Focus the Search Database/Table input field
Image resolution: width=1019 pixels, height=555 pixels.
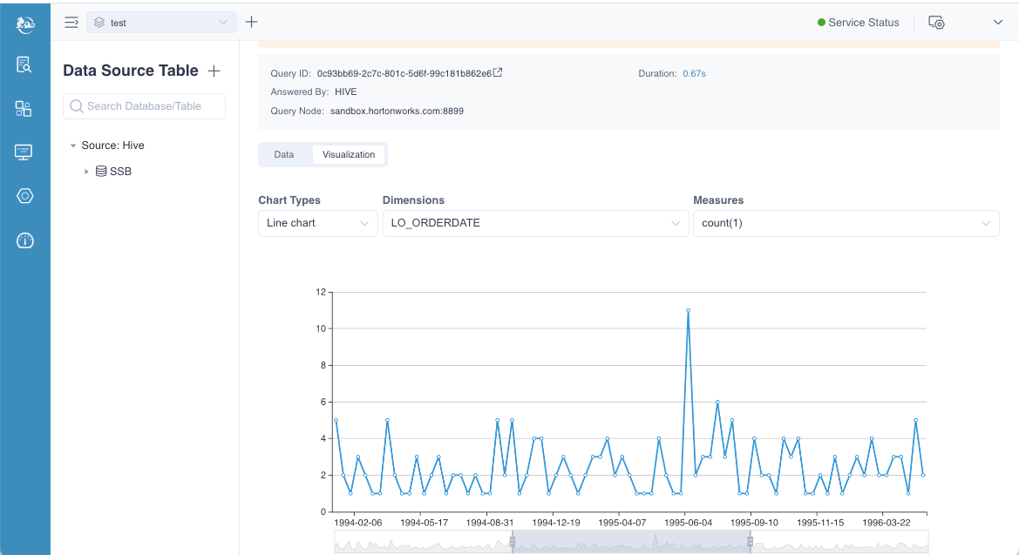pyautogui.click(x=145, y=106)
